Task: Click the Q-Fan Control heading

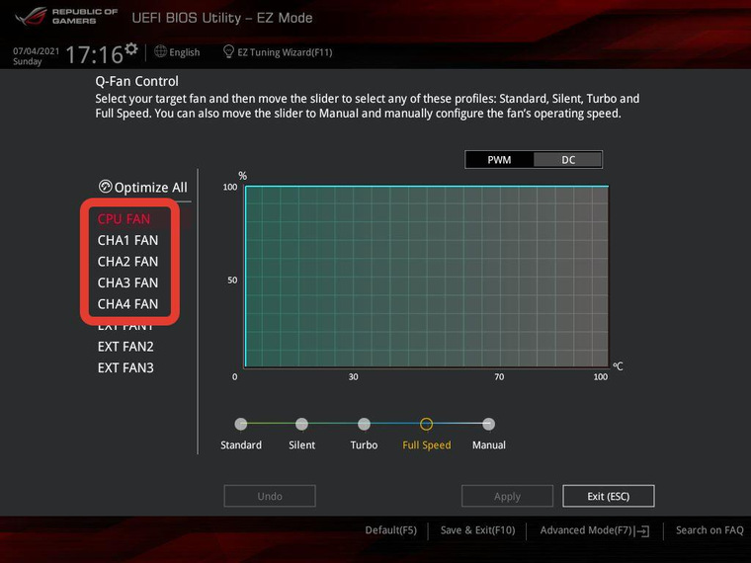Action: tap(136, 81)
